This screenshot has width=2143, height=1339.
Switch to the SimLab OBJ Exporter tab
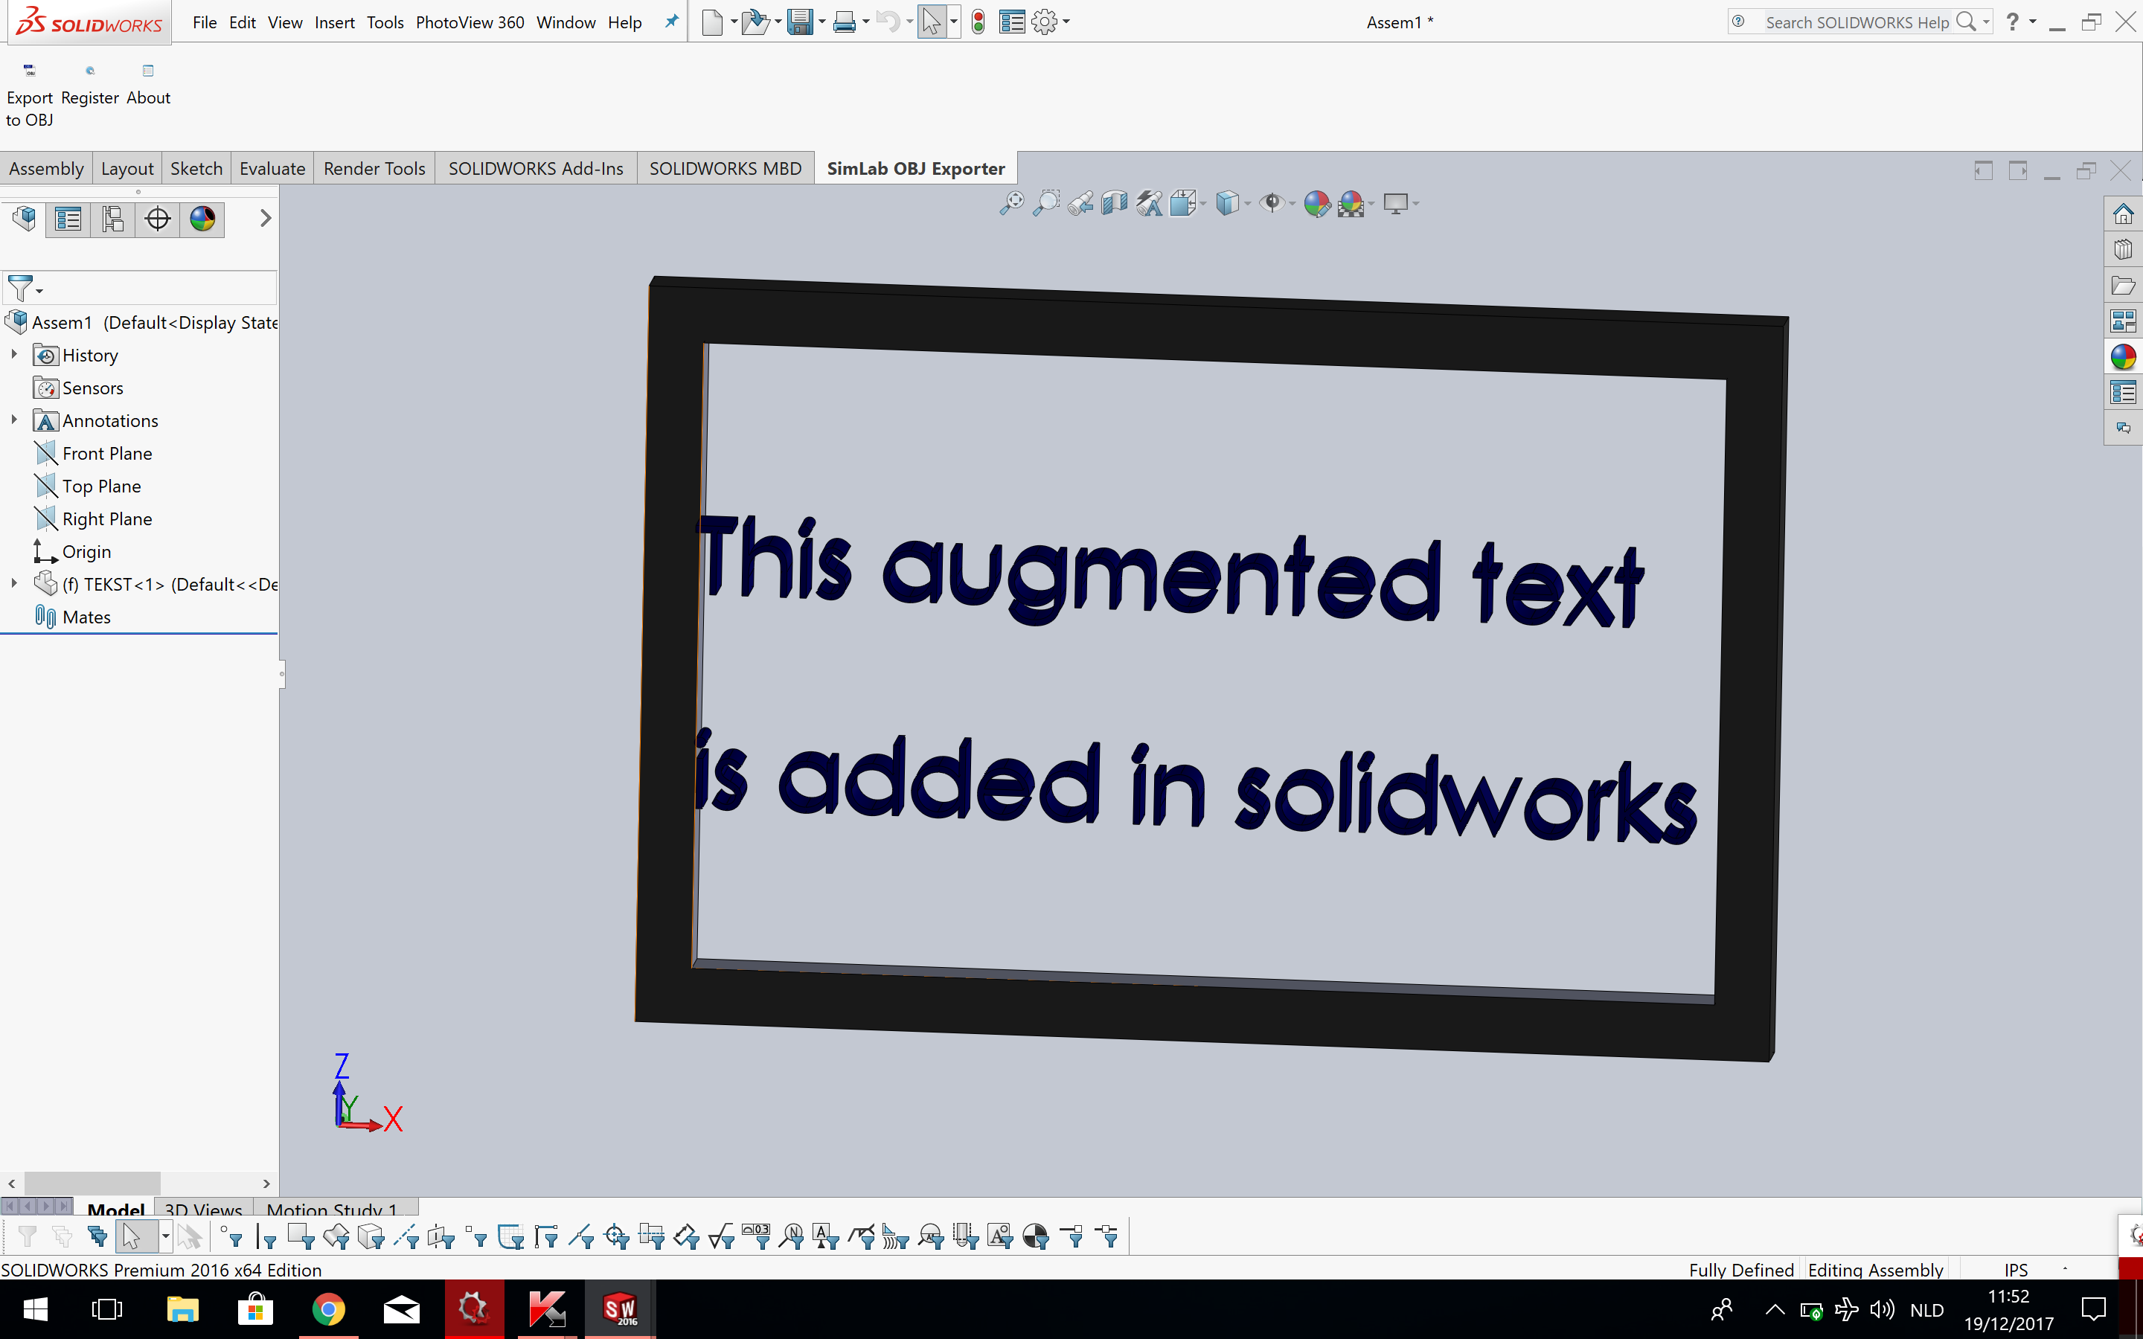(916, 167)
